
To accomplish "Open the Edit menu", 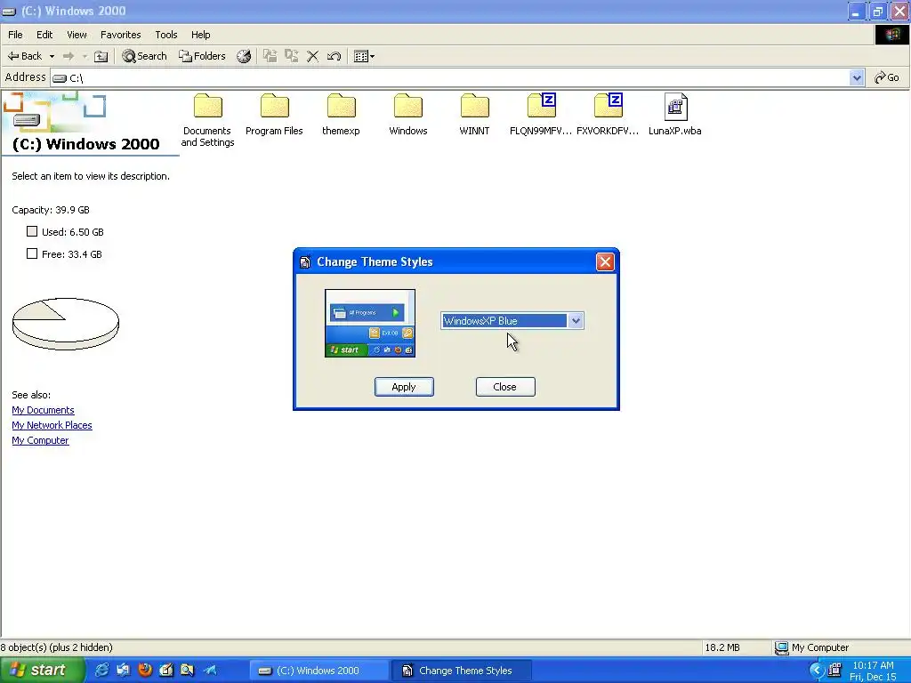I will [x=44, y=35].
